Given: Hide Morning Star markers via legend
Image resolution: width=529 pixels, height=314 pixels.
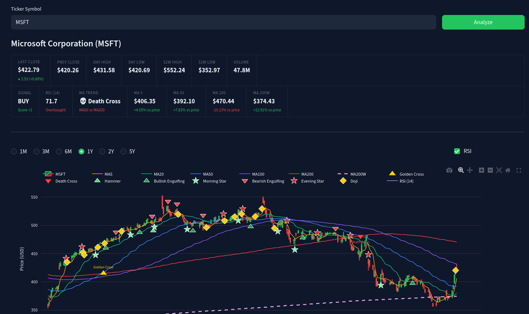Looking at the screenshot, I should [210, 181].
